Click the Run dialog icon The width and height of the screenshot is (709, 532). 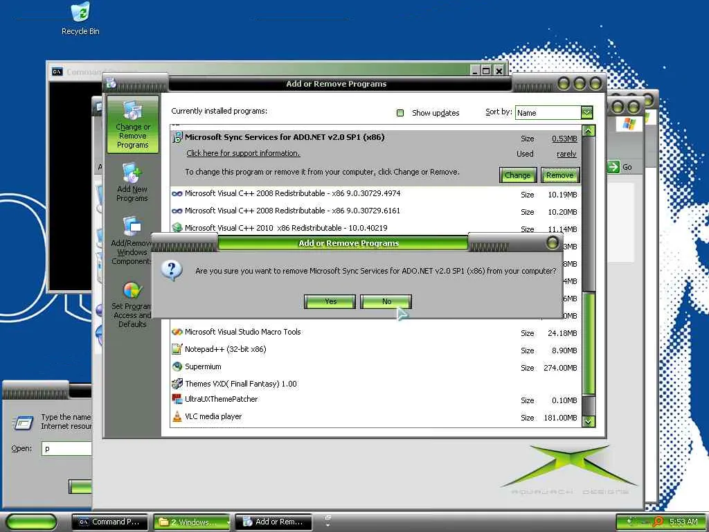[22, 423]
